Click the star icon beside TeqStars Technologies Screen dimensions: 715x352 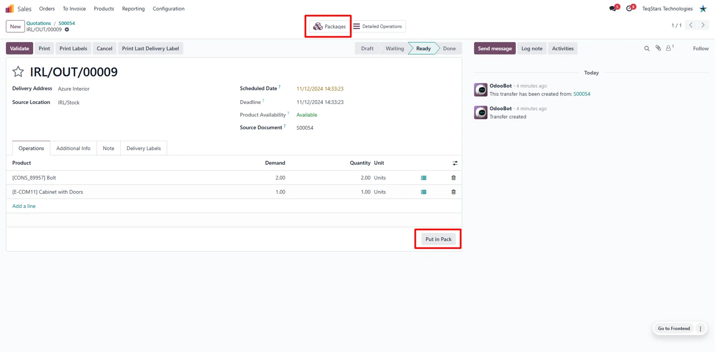click(x=703, y=8)
